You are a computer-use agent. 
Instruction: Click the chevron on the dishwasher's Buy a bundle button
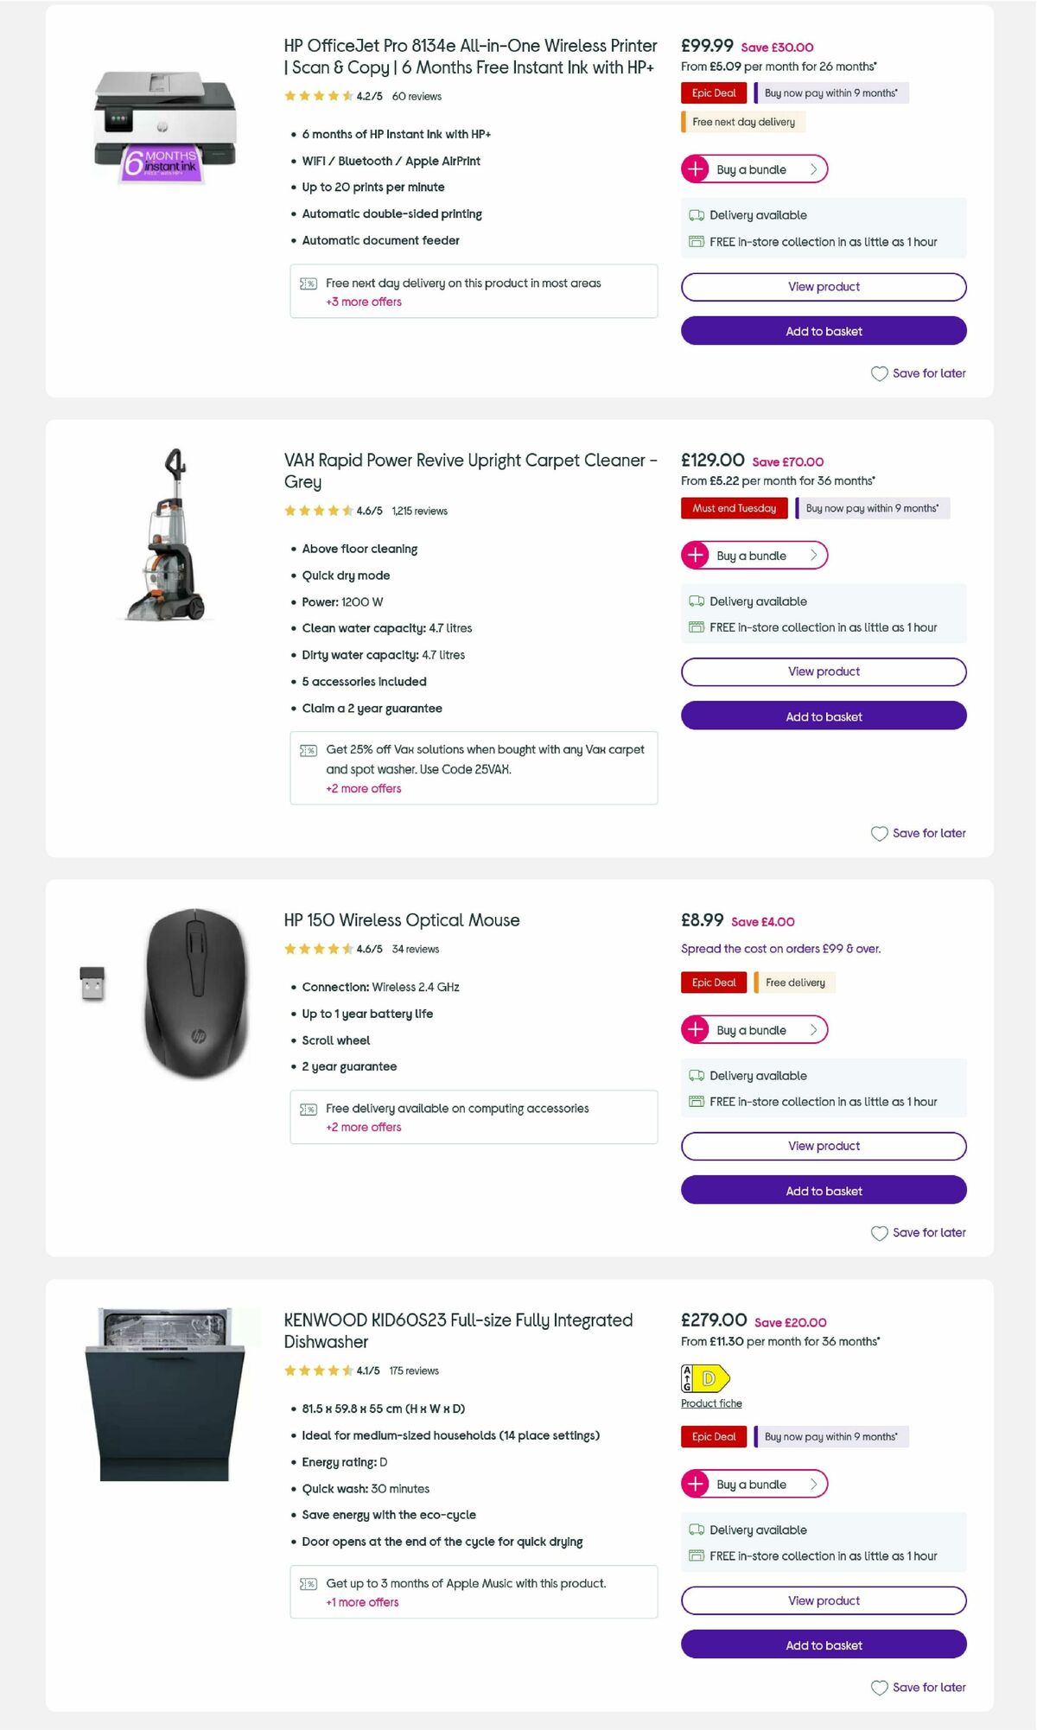pos(812,1484)
